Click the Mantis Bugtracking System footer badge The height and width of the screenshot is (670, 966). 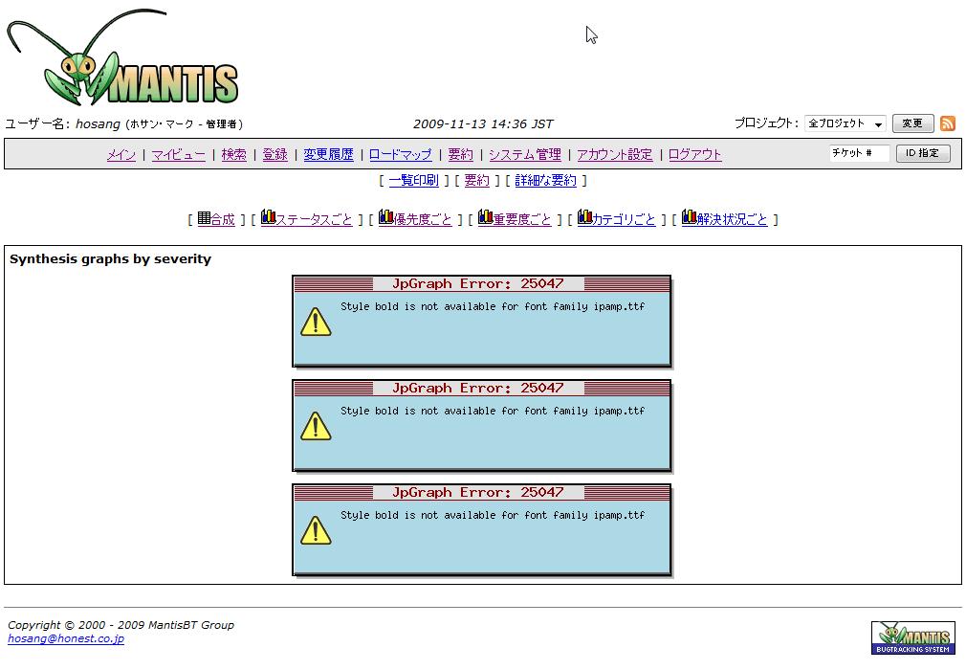(912, 637)
